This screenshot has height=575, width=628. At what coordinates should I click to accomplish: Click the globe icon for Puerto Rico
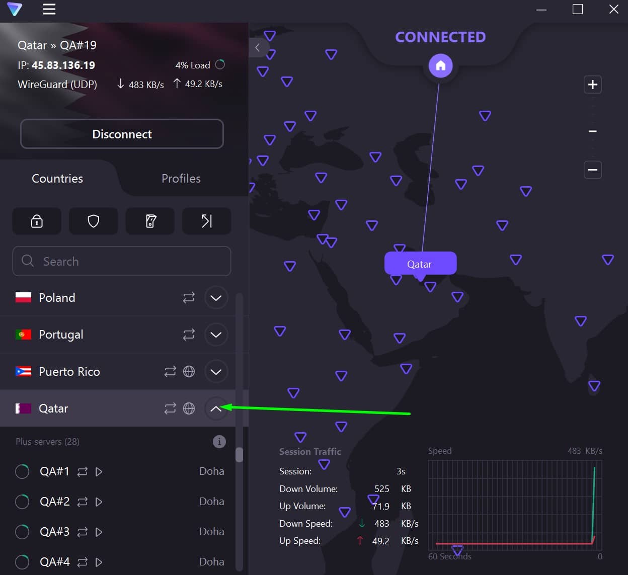[x=189, y=372]
